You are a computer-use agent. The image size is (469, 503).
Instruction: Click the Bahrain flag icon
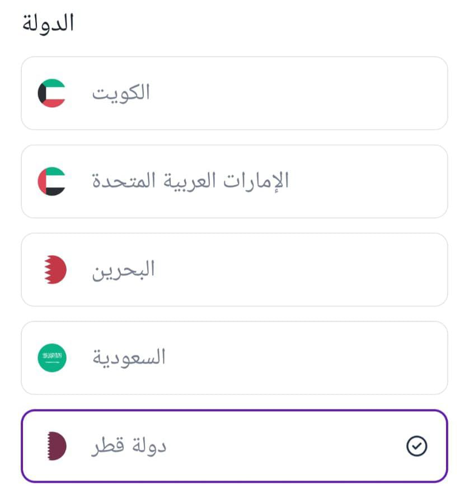coord(55,270)
